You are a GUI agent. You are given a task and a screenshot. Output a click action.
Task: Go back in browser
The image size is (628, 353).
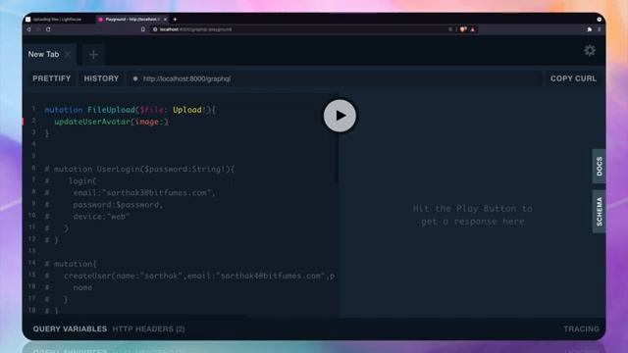tap(28, 29)
